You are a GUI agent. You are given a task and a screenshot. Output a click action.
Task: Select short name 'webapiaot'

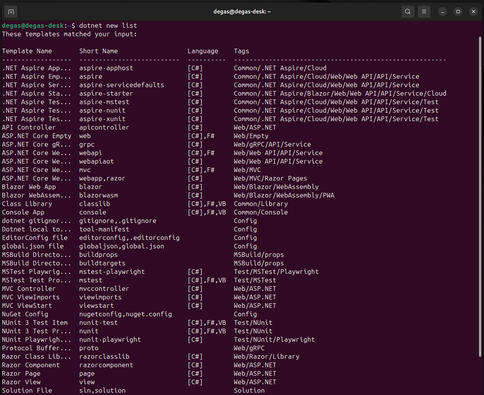97,161
